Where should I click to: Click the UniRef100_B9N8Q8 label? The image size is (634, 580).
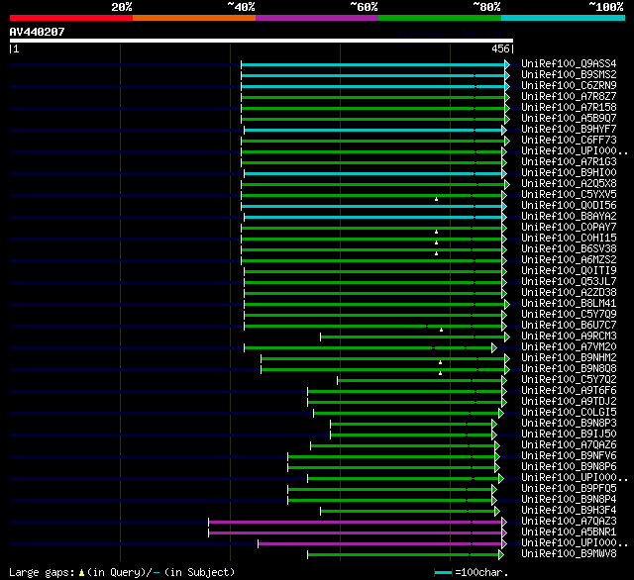(x=569, y=369)
